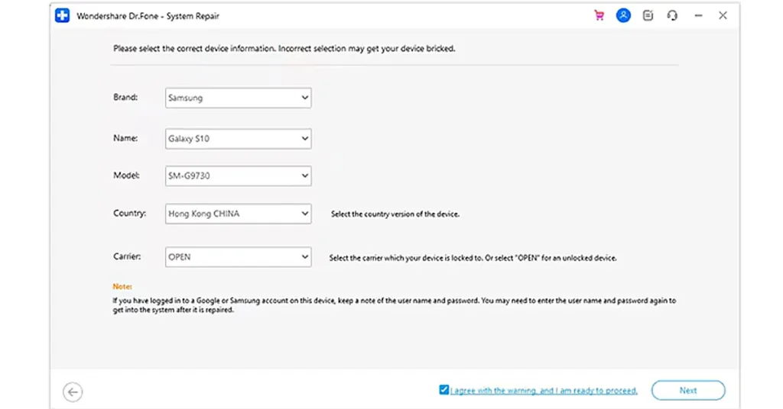The width and height of the screenshot is (783, 409).
Task: Click the window title 'Wondershare Dr.Fone - System Repair'
Action: pyautogui.click(x=148, y=16)
